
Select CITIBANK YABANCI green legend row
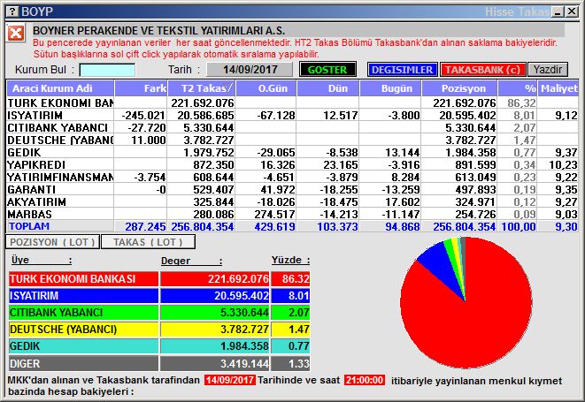click(159, 313)
